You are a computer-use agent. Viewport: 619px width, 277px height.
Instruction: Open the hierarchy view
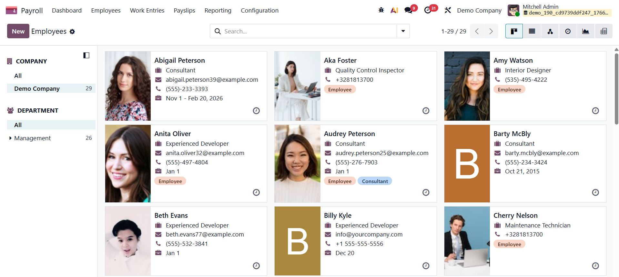click(x=550, y=31)
